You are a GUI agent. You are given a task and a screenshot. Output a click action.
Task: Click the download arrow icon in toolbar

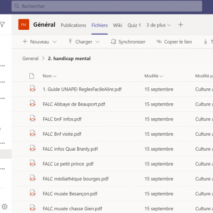pos(206,42)
